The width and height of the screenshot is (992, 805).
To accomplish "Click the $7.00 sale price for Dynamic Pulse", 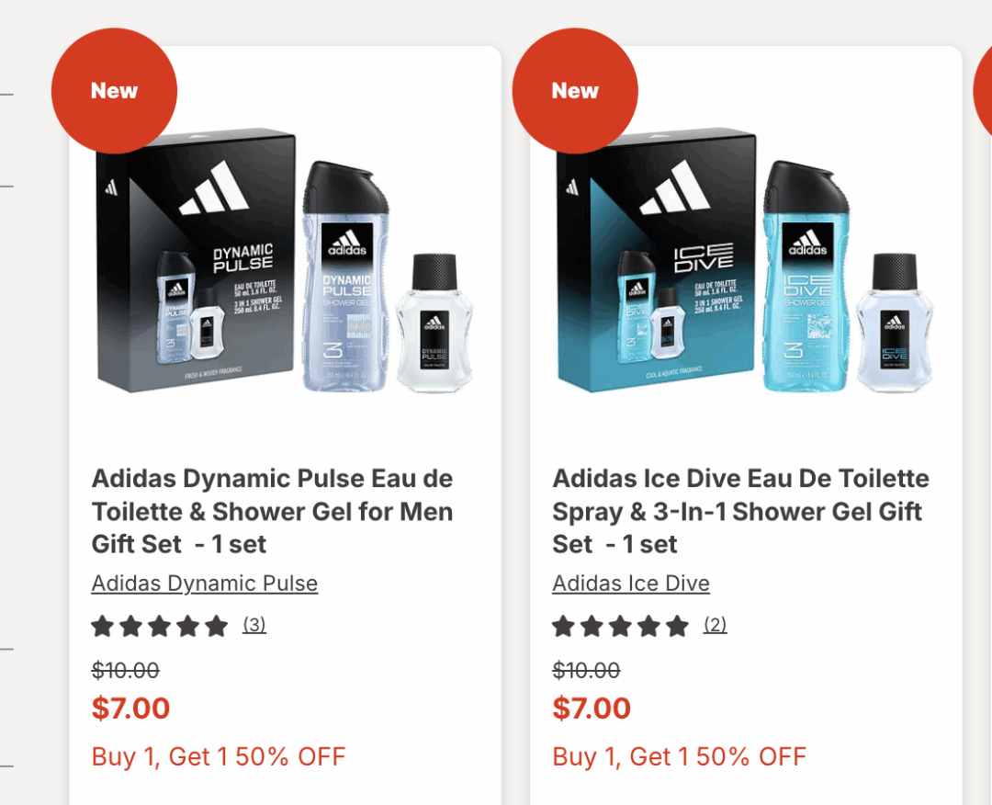I will tap(131, 709).
